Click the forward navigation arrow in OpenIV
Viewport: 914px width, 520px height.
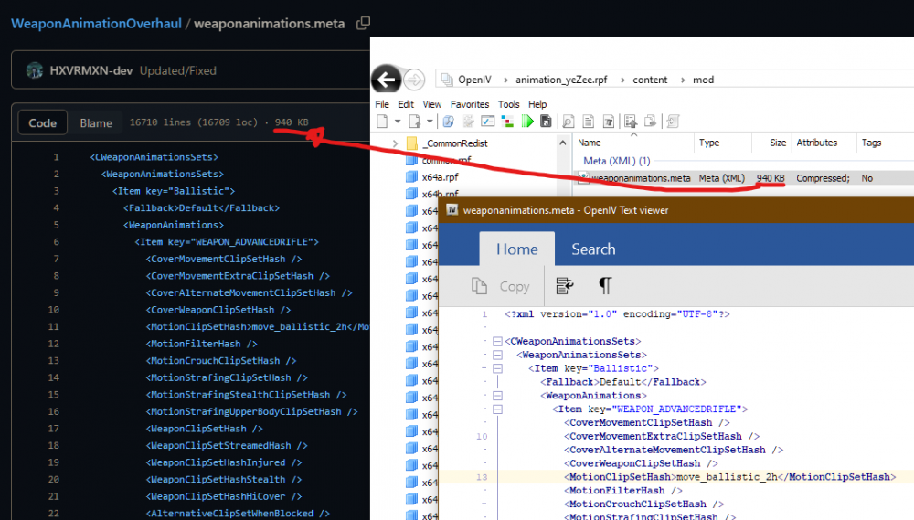[x=413, y=80]
